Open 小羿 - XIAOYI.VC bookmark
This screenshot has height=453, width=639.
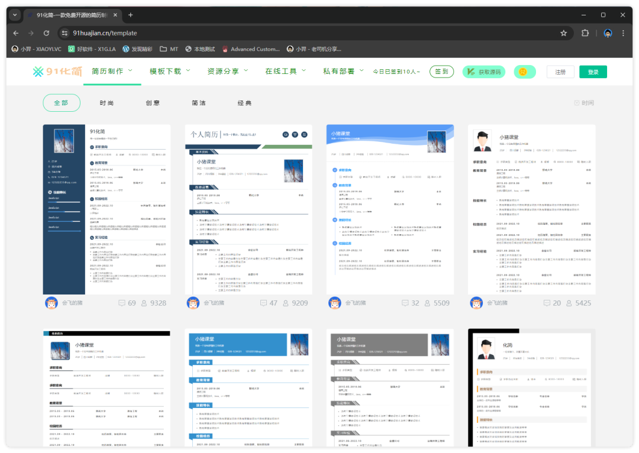click(36, 49)
